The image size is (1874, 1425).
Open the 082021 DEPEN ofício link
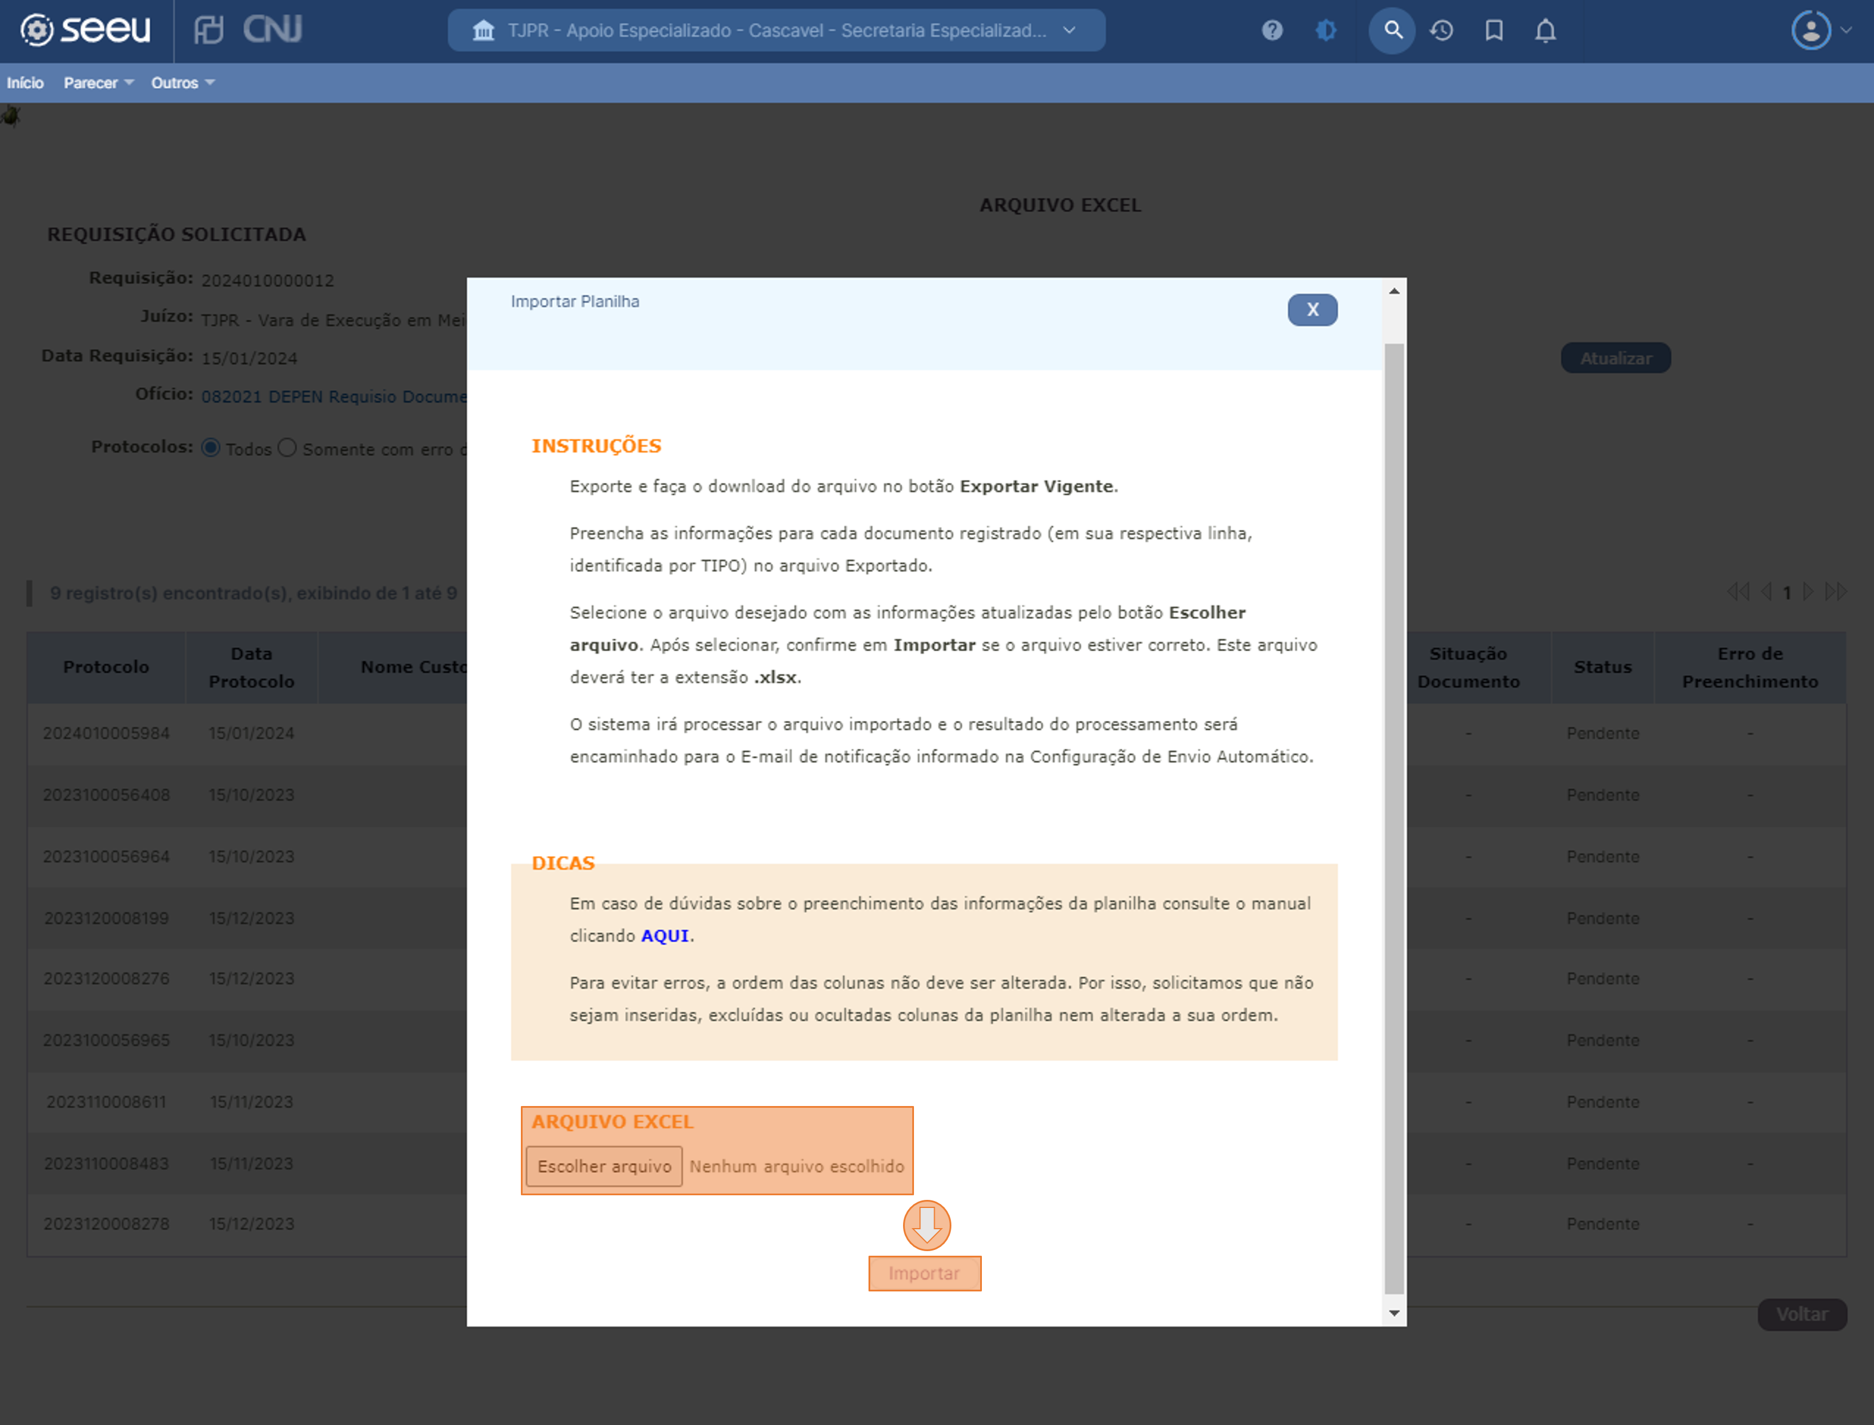point(333,397)
